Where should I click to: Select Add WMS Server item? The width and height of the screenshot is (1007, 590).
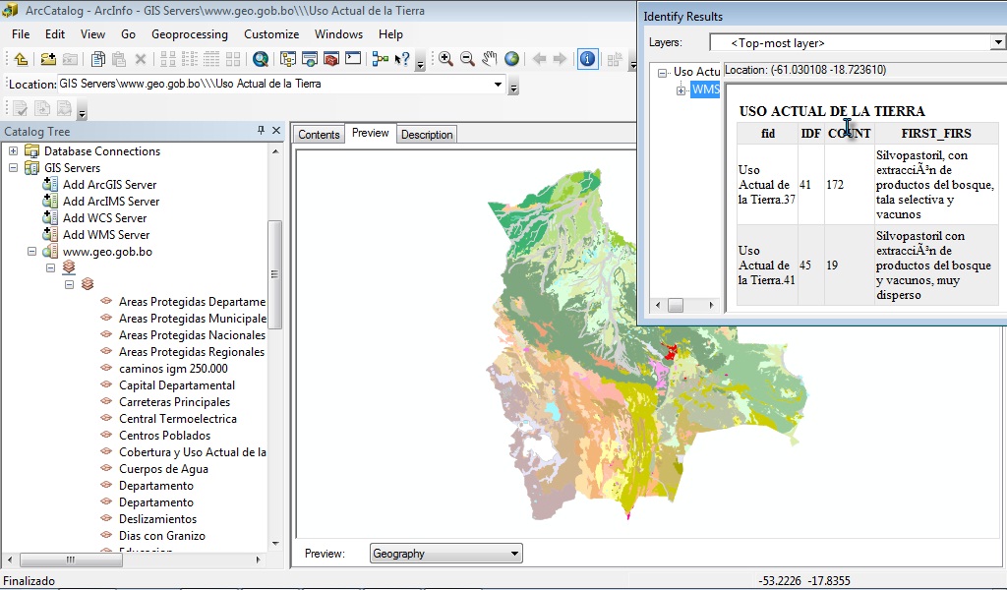click(x=106, y=235)
